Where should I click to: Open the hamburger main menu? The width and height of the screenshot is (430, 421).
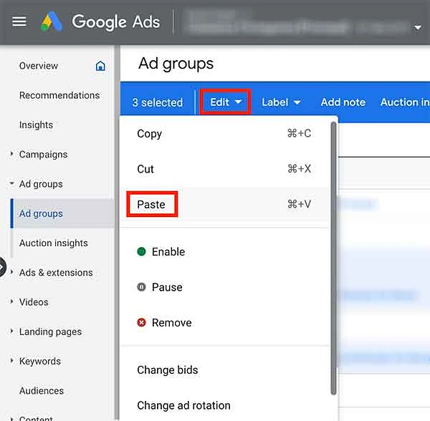coord(19,21)
